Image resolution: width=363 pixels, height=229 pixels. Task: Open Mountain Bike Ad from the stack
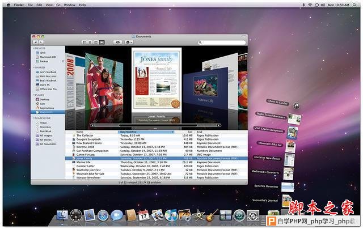tap(290, 146)
